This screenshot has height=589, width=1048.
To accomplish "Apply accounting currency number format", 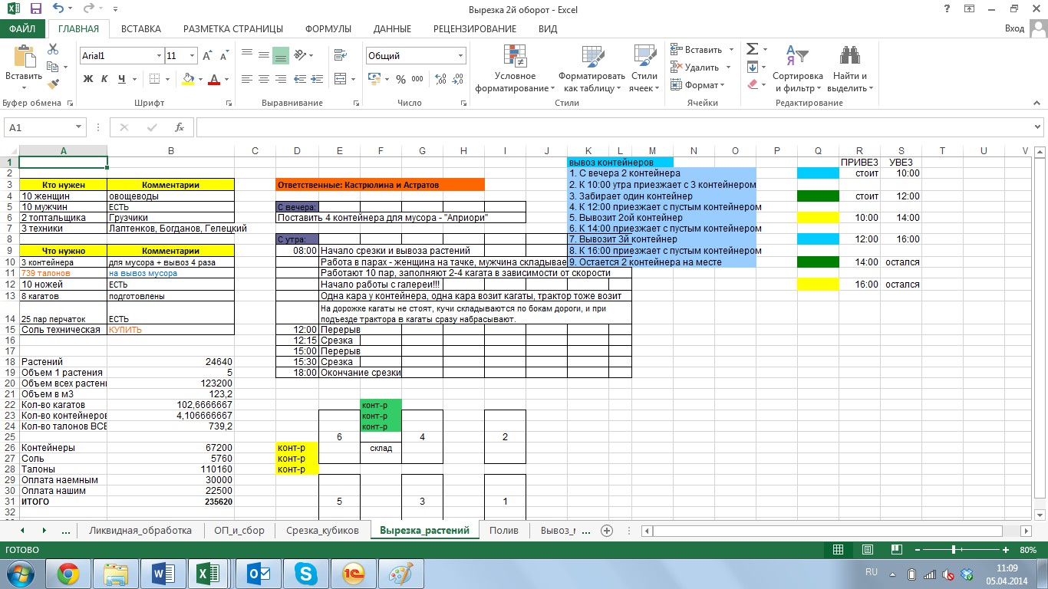I will click(x=374, y=79).
